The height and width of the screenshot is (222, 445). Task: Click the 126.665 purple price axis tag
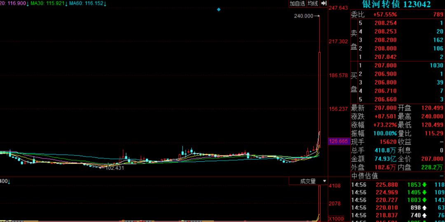[x=338, y=141]
